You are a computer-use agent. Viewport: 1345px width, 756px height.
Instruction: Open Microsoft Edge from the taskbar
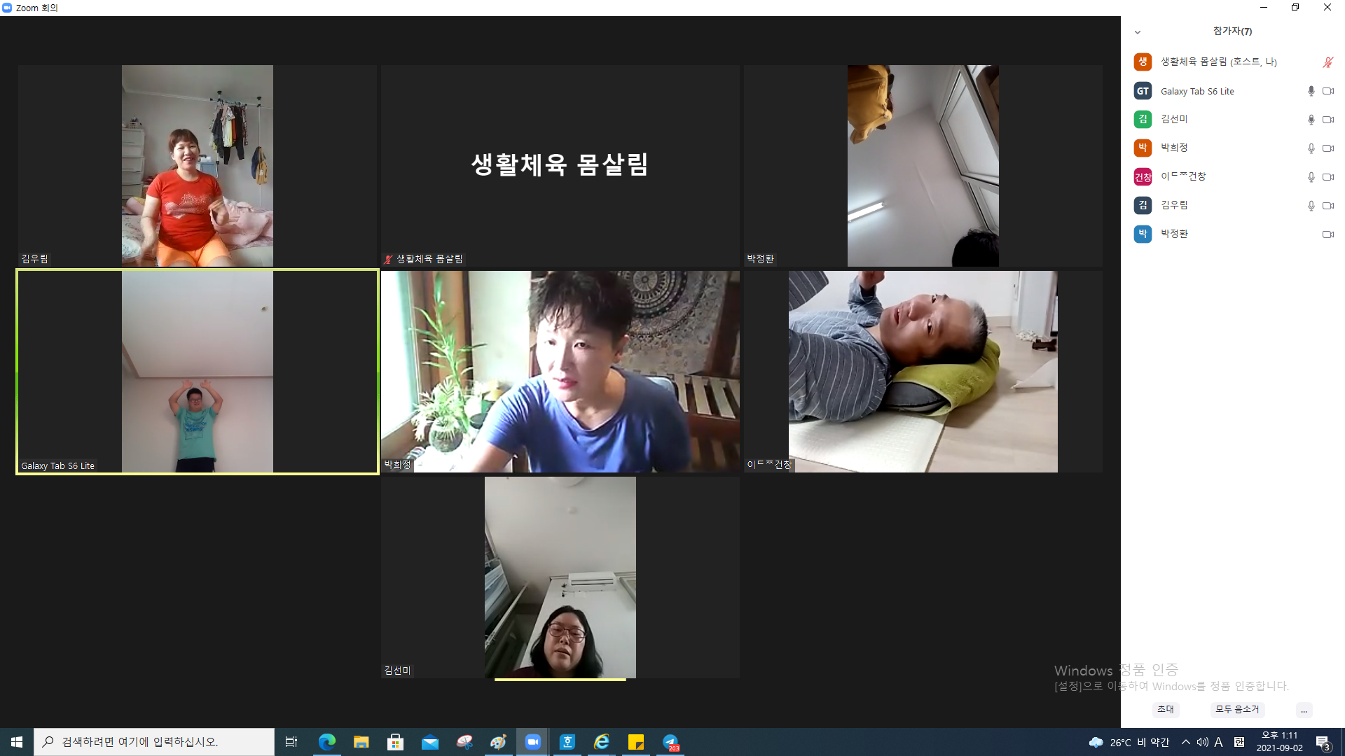[326, 742]
